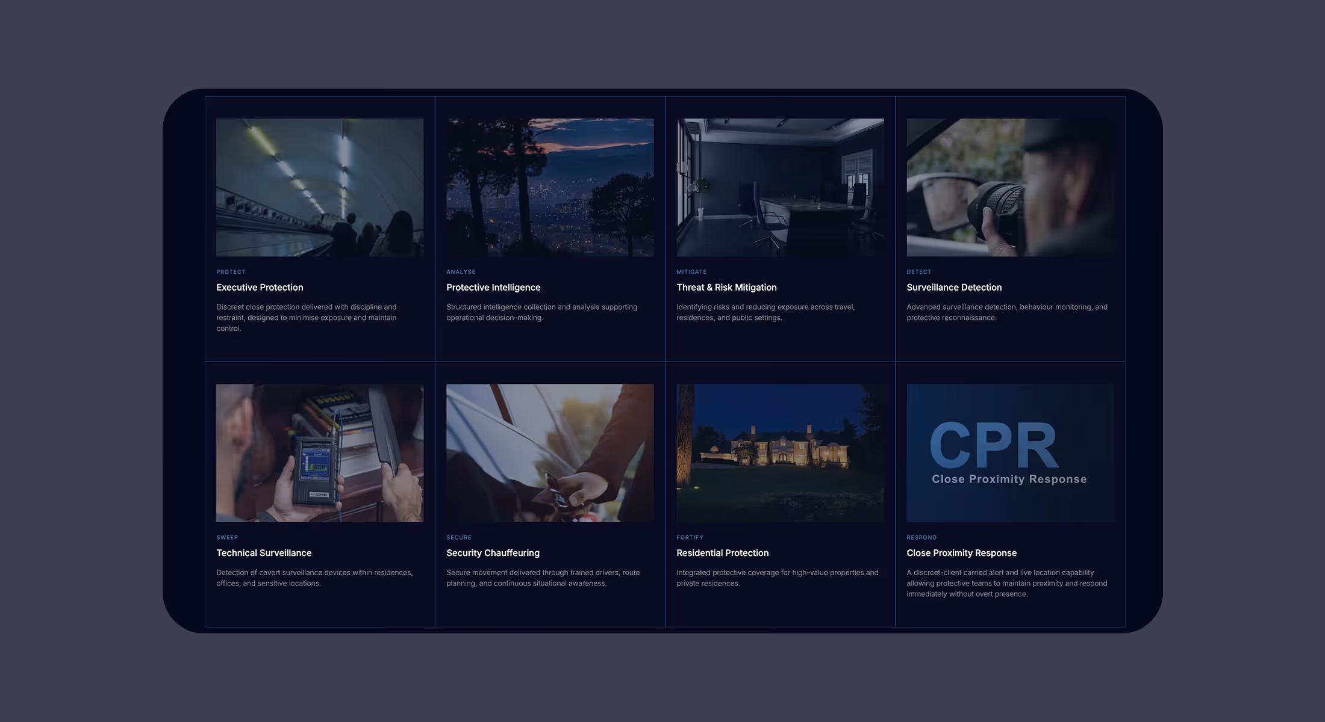Select the ANALYSE category label
This screenshot has height=722, width=1325.
(x=461, y=272)
